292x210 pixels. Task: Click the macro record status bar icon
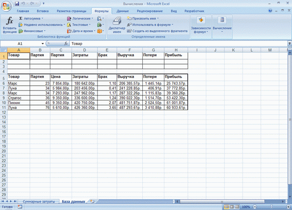(x=20, y=207)
